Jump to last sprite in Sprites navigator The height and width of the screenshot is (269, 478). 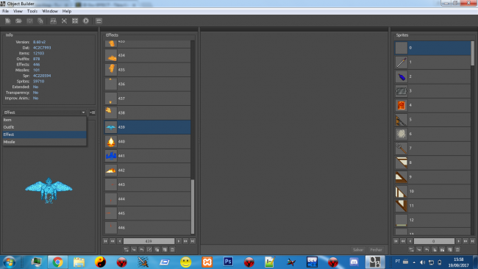(x=473, y=241)
